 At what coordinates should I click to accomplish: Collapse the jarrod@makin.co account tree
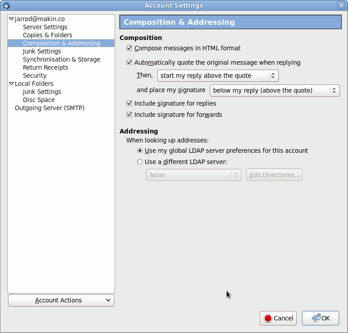[11, 19]
